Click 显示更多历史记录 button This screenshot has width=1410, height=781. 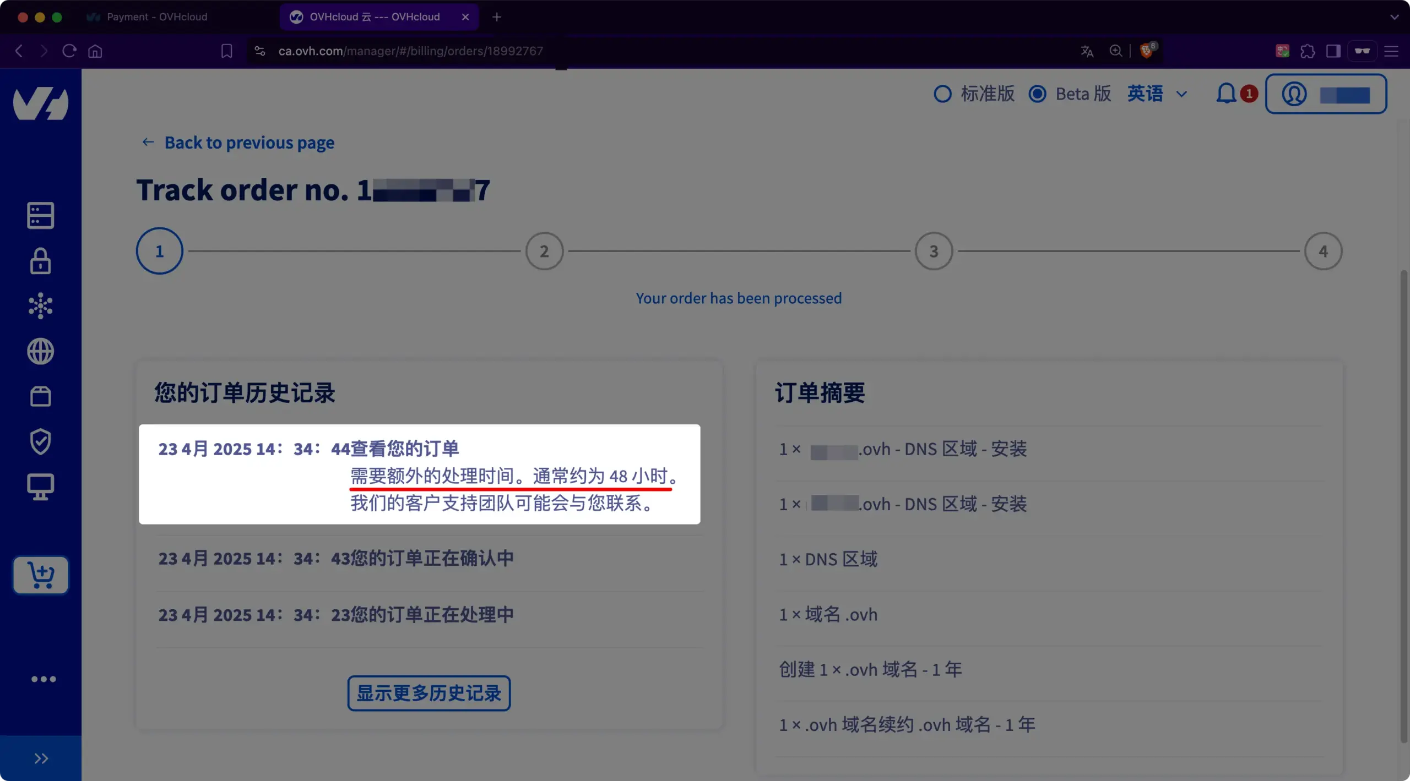[x=429, y=693]
